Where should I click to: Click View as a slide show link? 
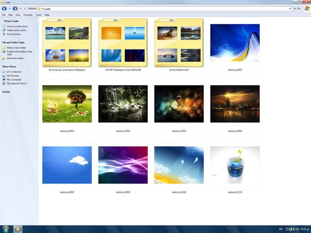coord(17,26)
